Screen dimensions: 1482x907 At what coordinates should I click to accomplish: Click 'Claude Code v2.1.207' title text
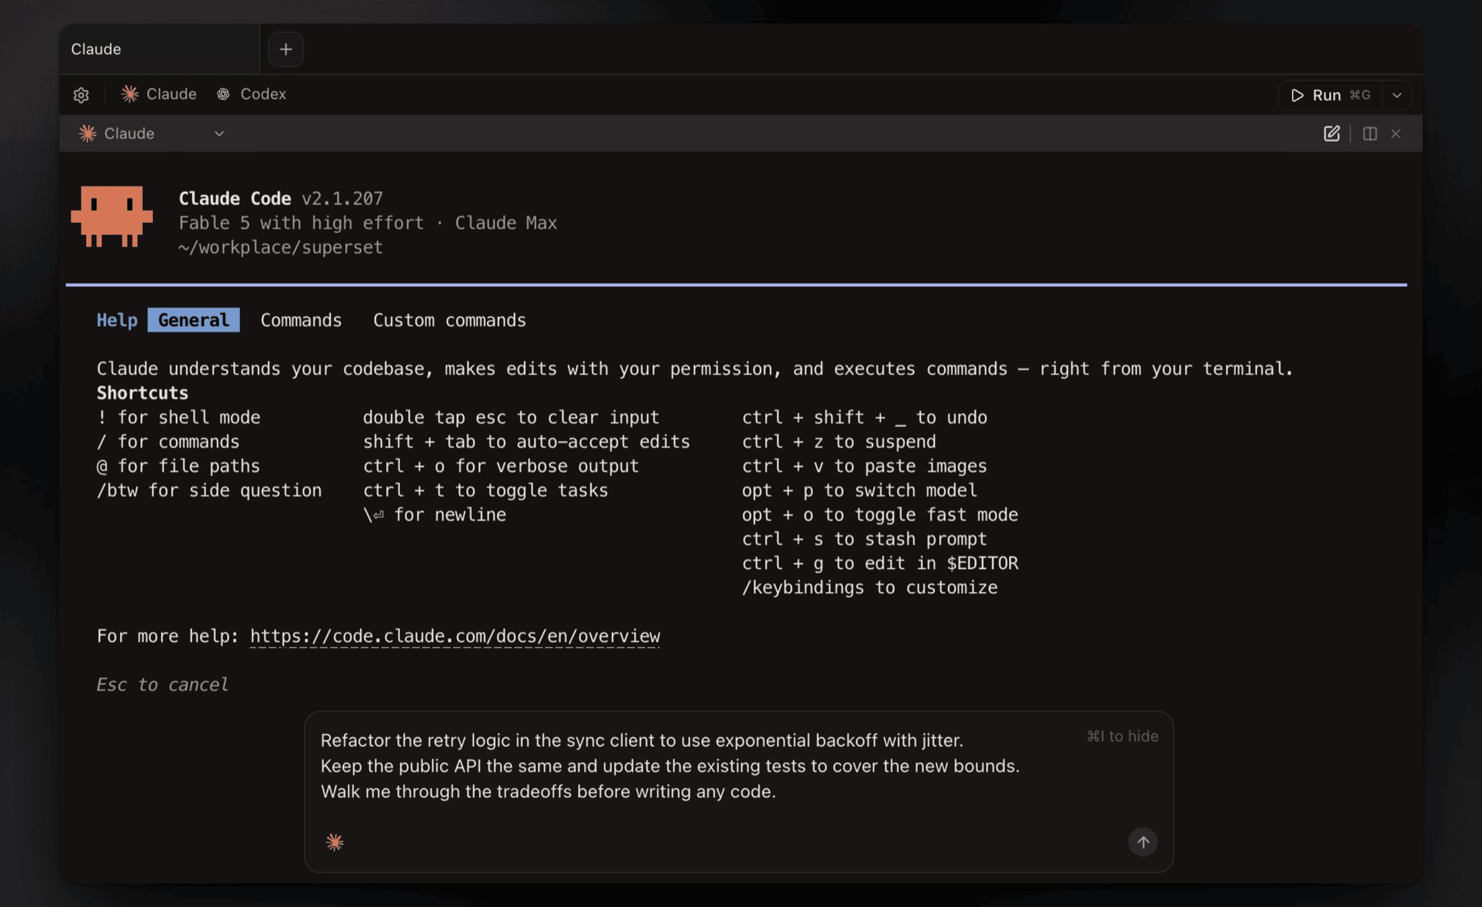pos(280,199)
